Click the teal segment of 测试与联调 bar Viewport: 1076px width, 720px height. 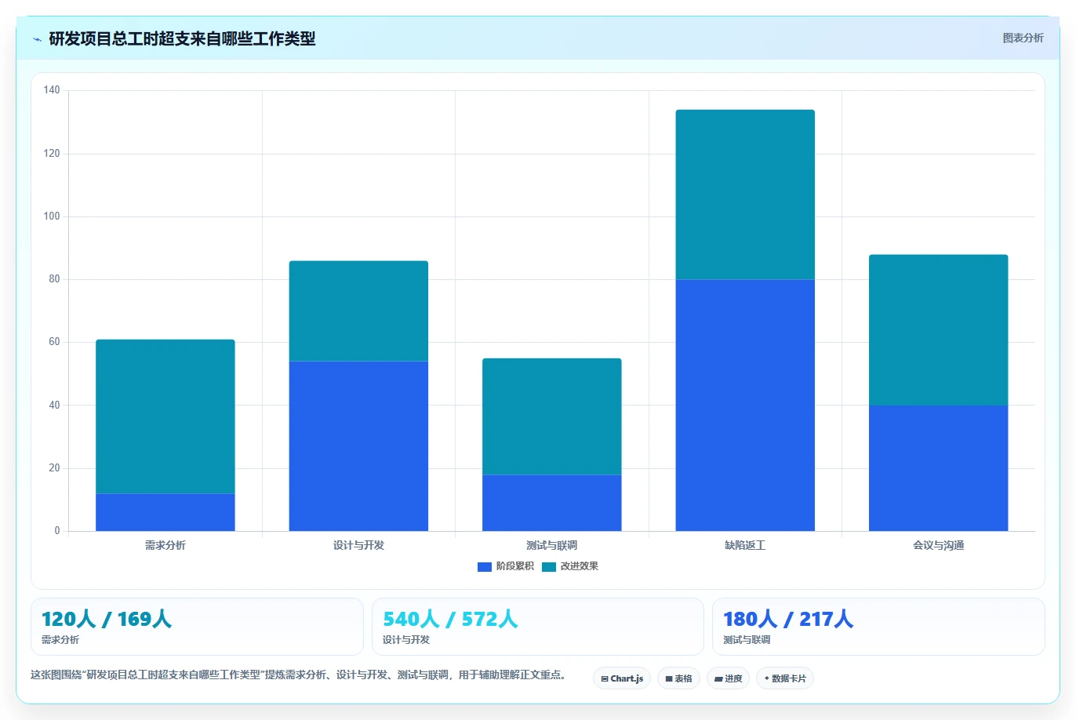coord(552,416)
